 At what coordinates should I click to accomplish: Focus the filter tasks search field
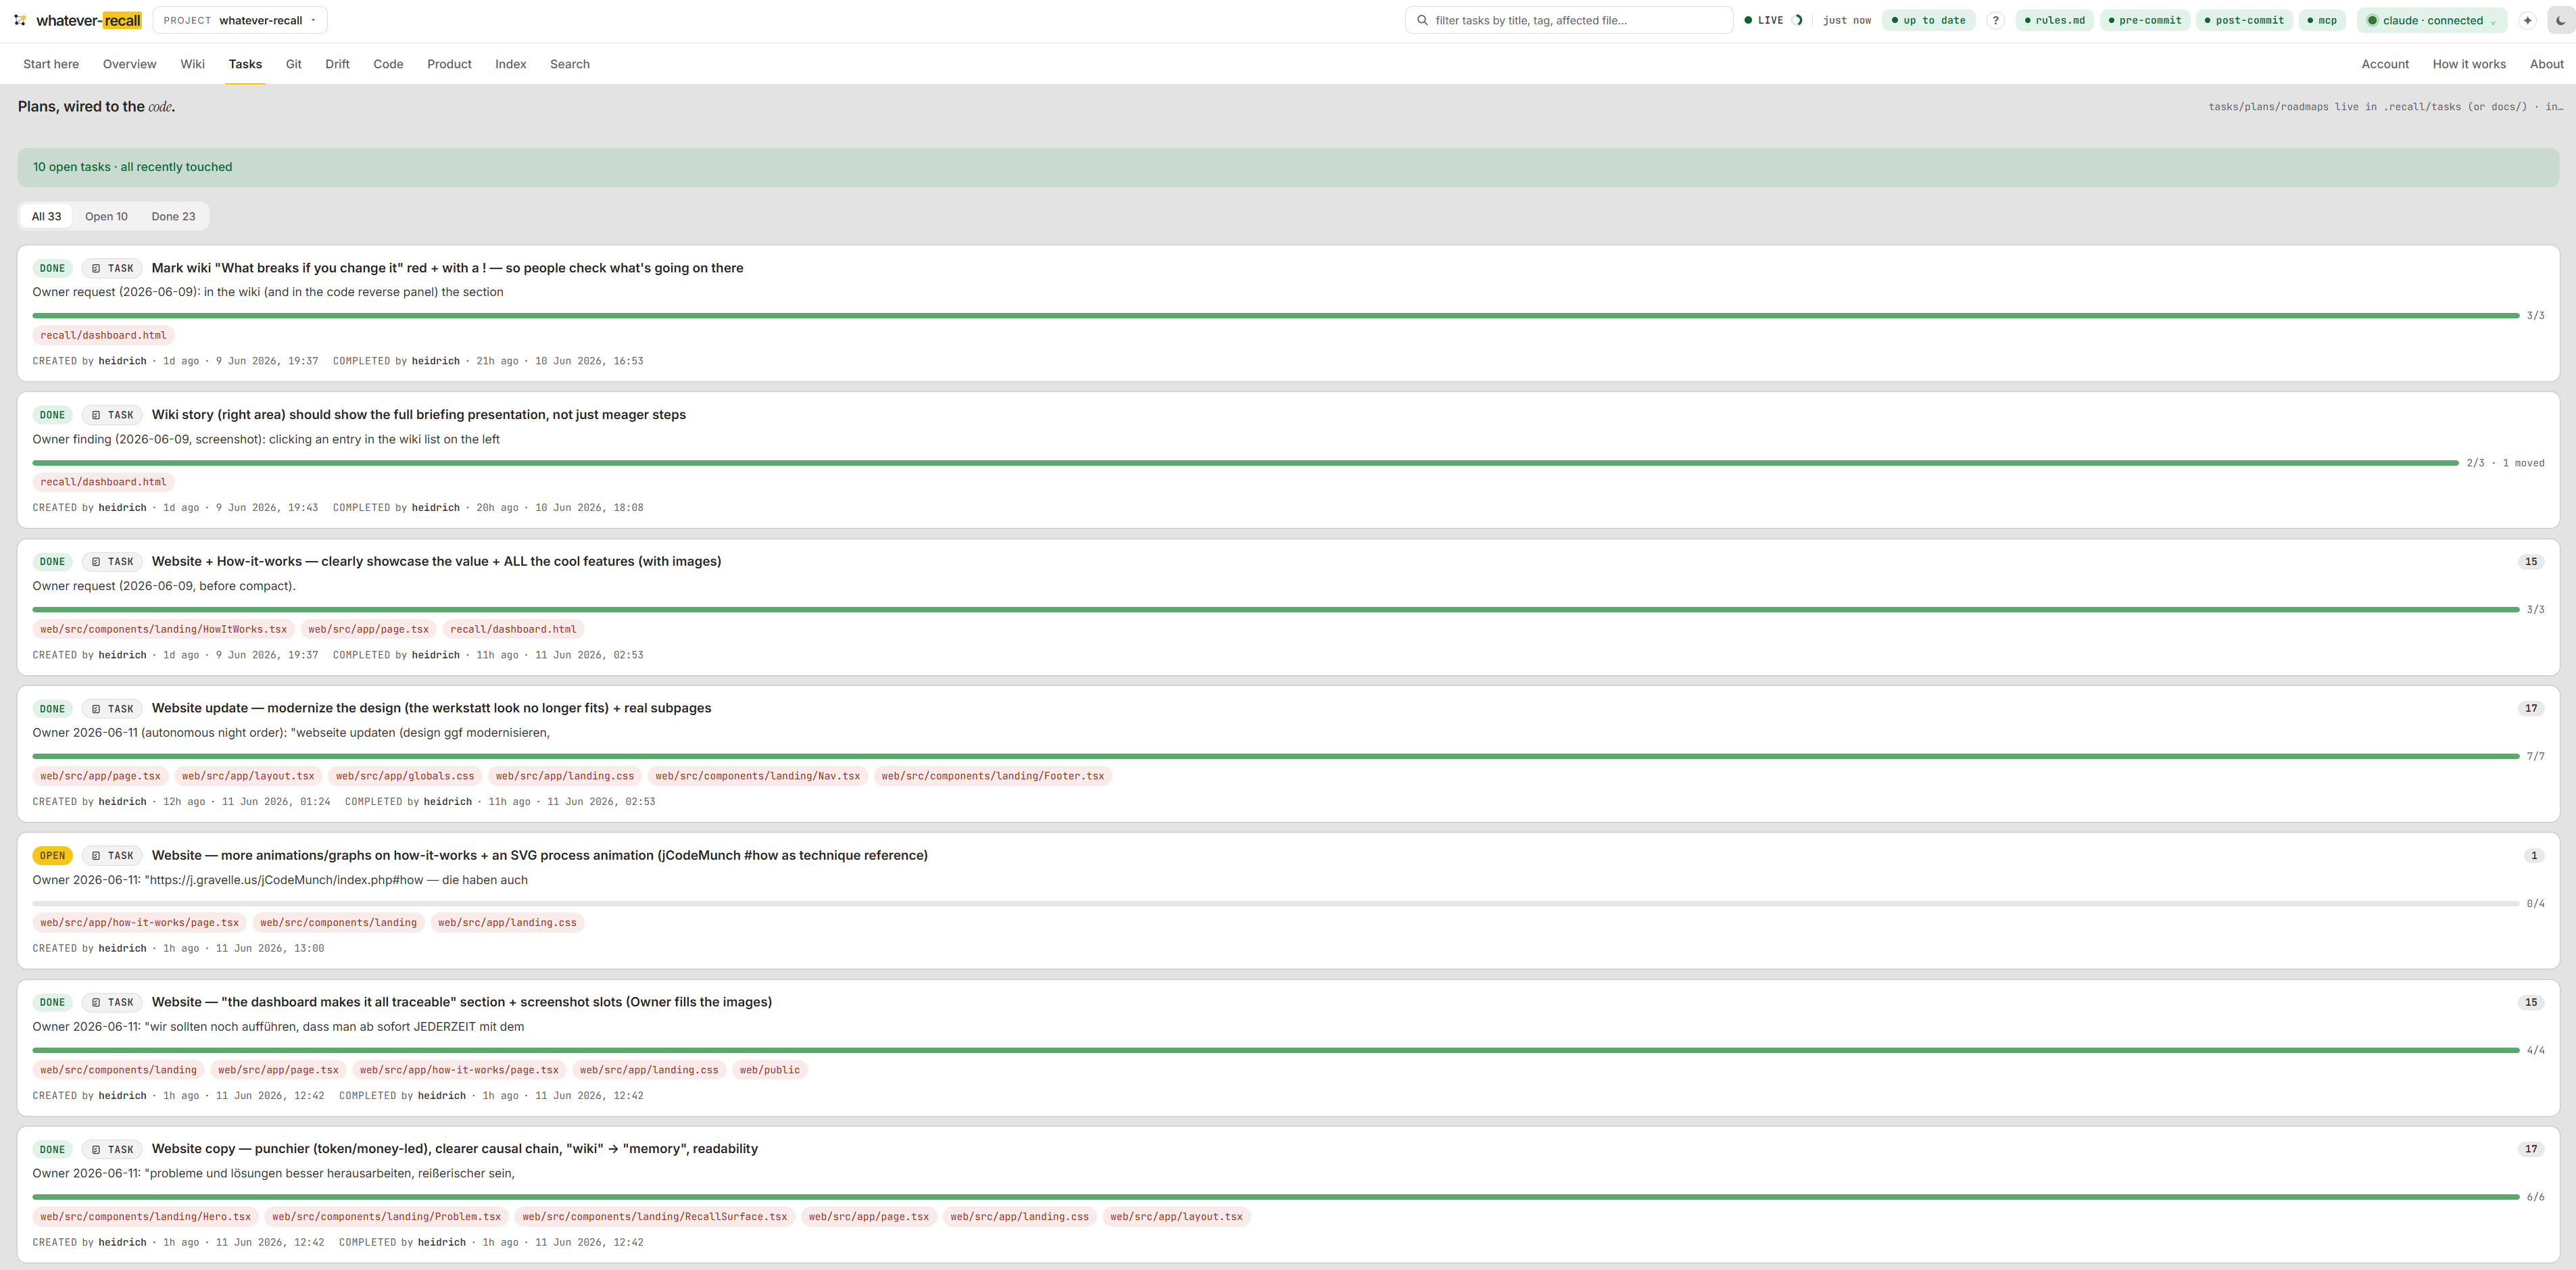tap(1569, 20)
